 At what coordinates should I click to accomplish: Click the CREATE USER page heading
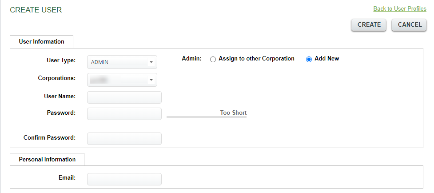36,10
